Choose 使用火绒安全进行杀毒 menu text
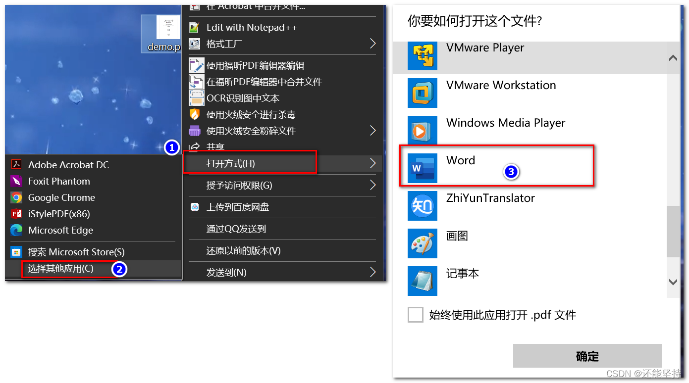689x383 pixels. pyautogui.click(x=251, y=114)
